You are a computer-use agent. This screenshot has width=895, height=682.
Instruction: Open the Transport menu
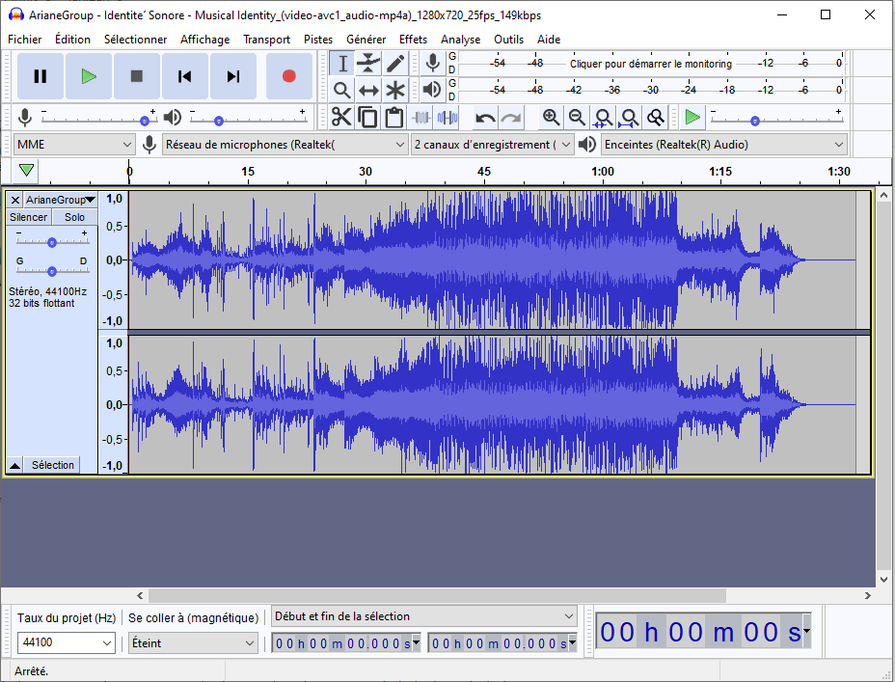click(x=266, y=40)
